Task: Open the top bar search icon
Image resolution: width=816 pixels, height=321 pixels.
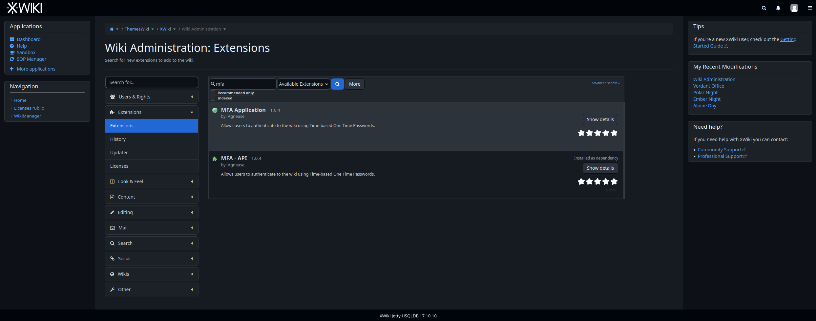Action: pos(764,8)
